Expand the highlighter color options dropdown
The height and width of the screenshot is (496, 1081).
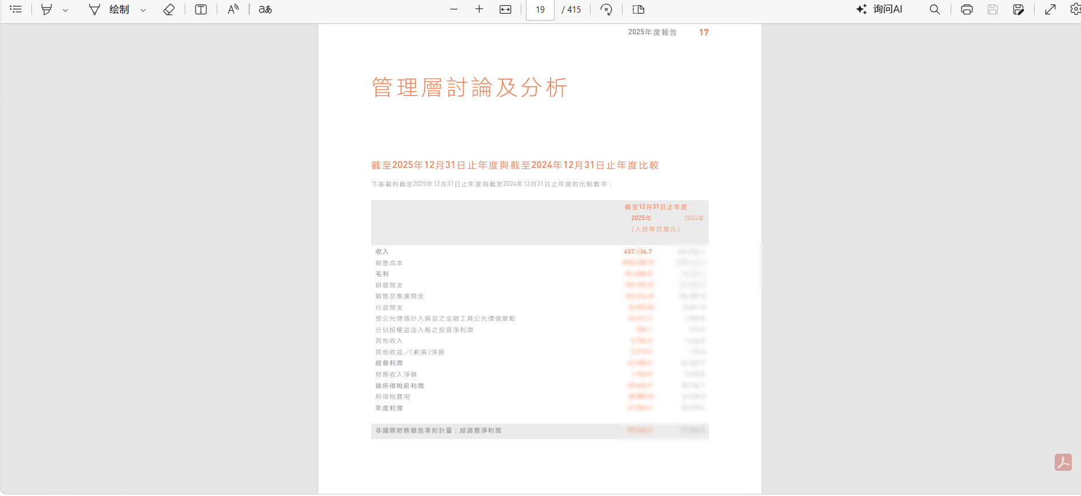(x=65, y=10)
